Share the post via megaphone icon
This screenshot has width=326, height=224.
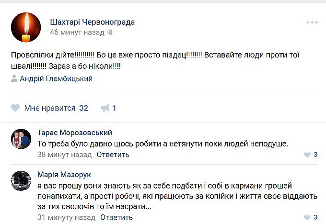105,108
